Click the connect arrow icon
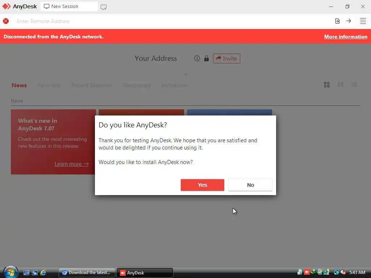Screen dimensions: 371x278 tap(349, 21)
